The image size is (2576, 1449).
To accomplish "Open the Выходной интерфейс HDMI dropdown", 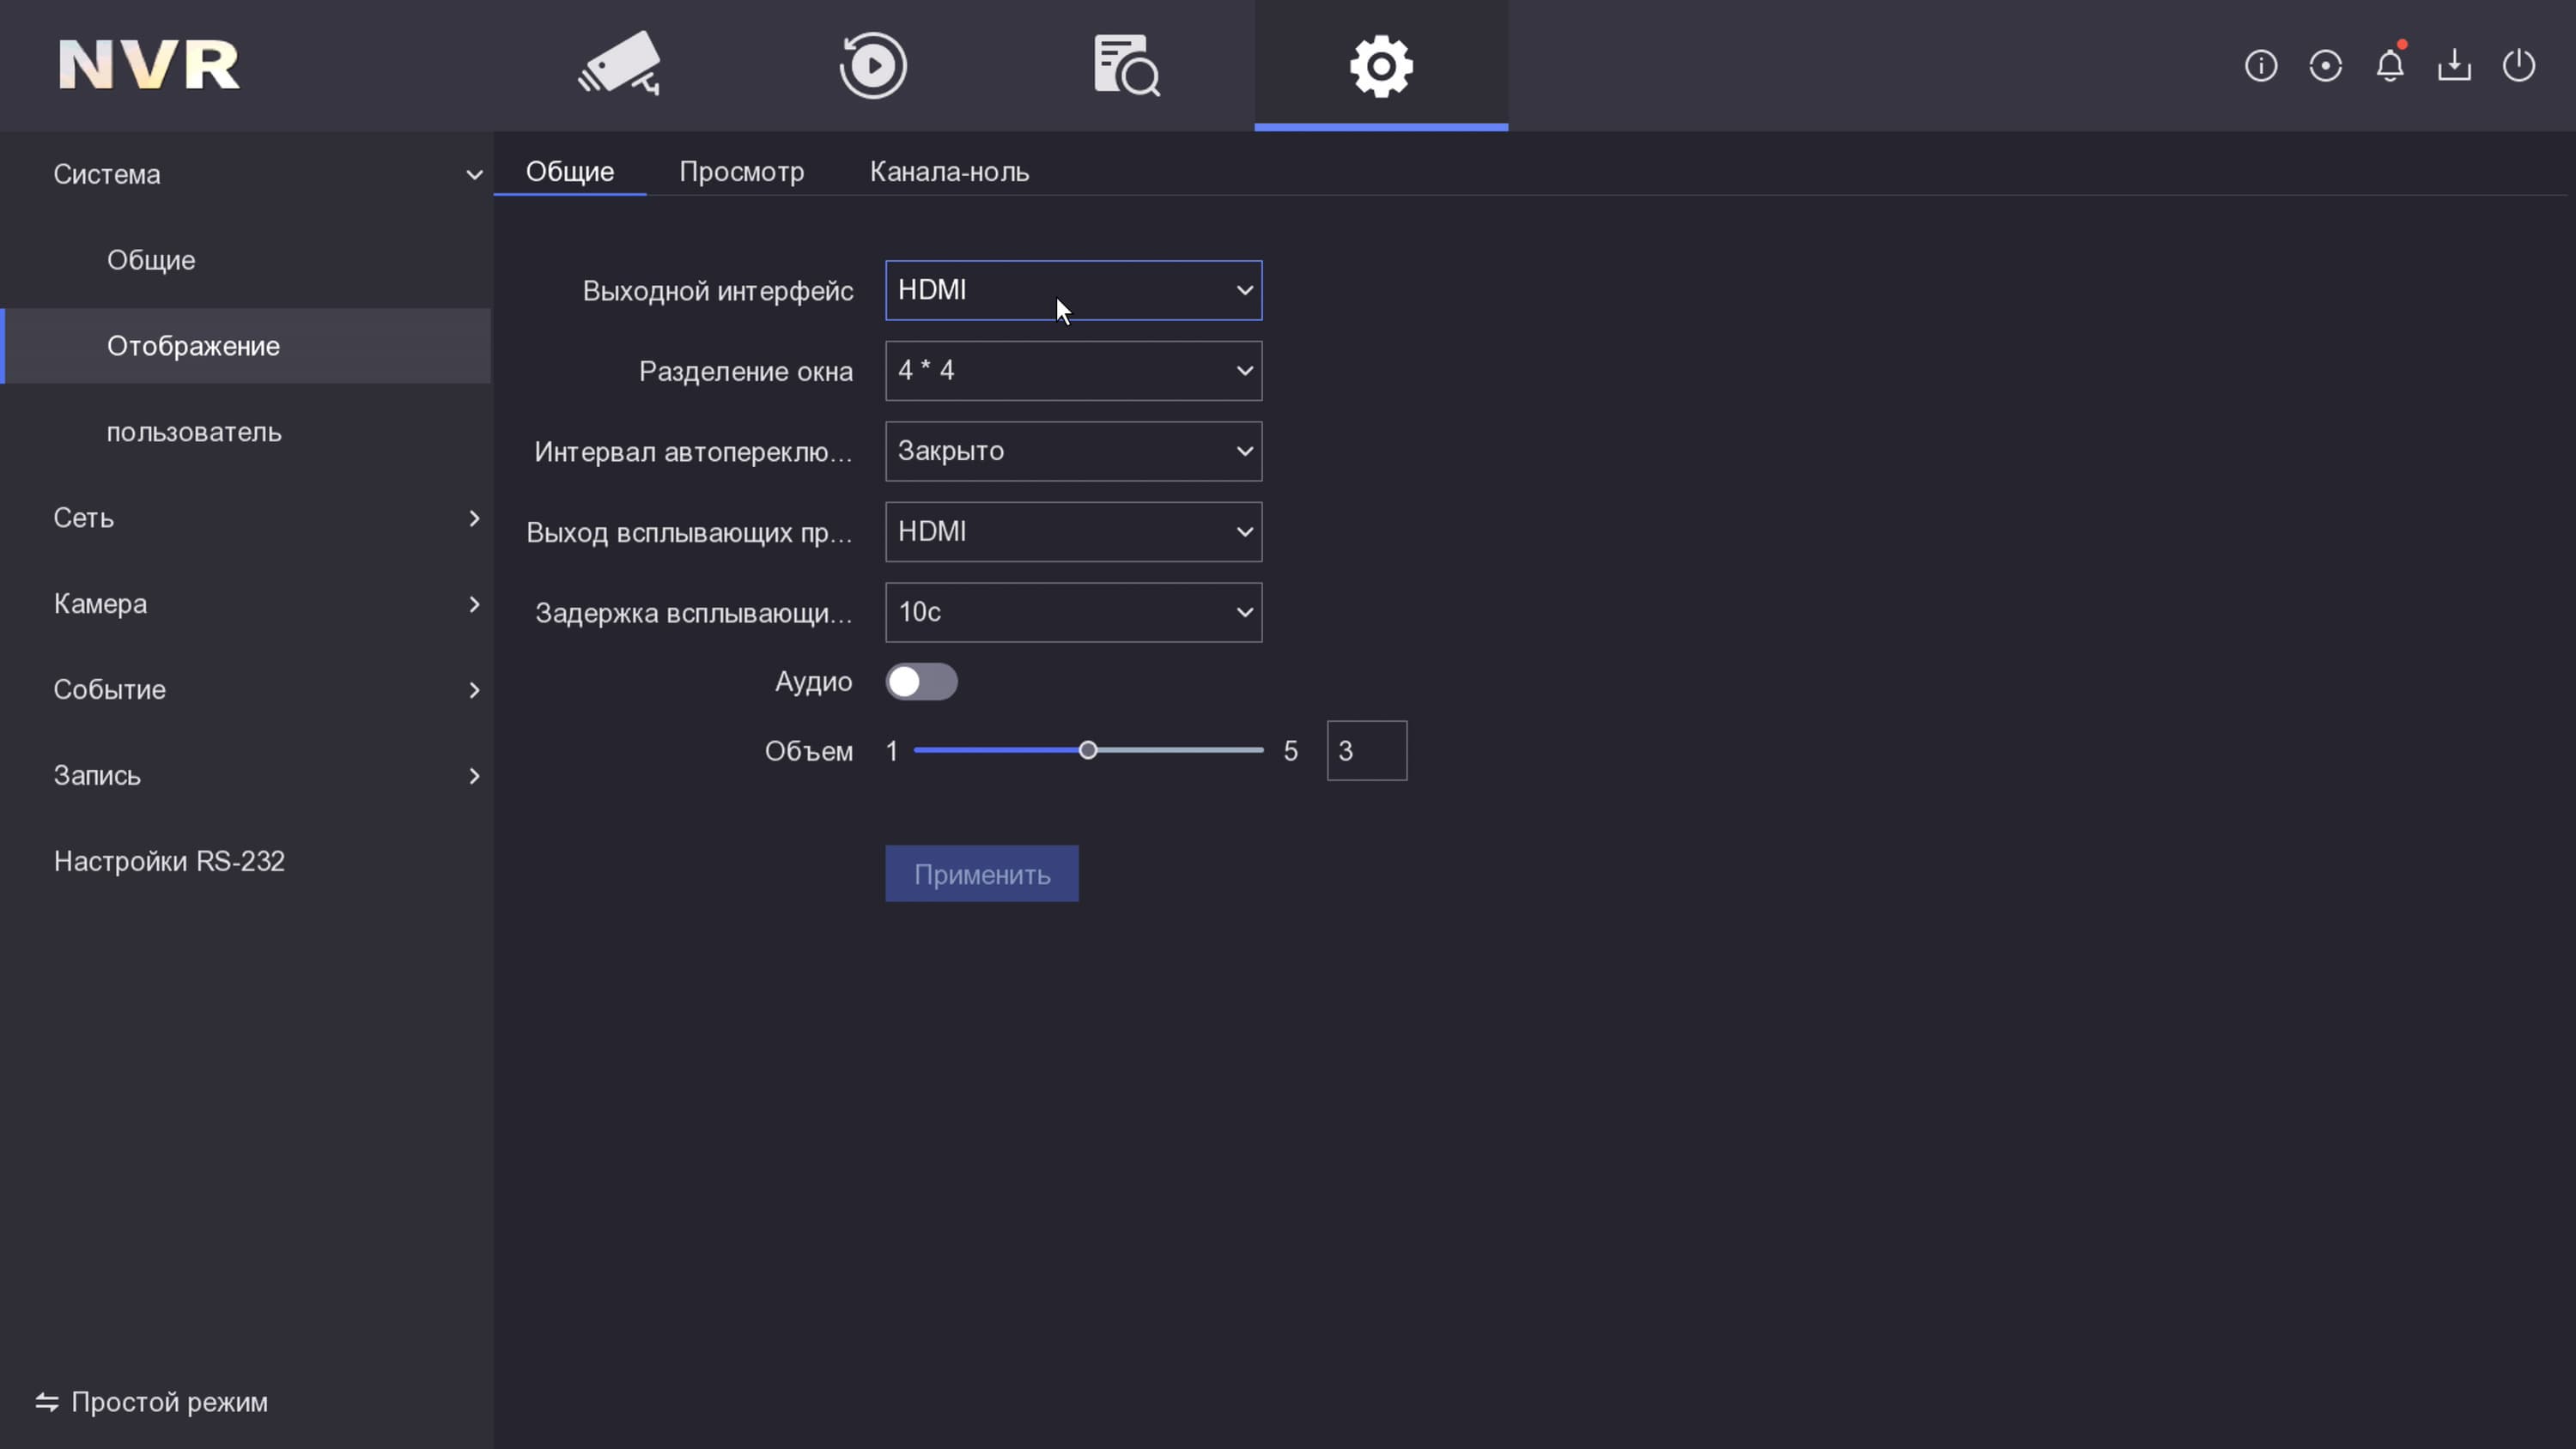I will (1073, 290).
